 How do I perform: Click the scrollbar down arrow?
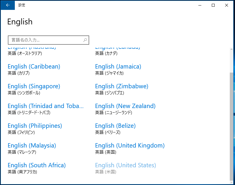tap(232, 182)
